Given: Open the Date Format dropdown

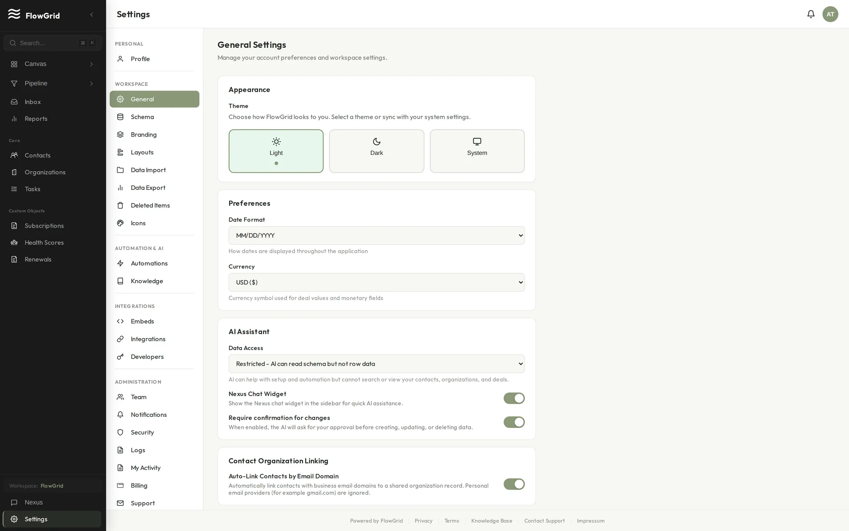Looking at the screenshot, I should 376,235.
